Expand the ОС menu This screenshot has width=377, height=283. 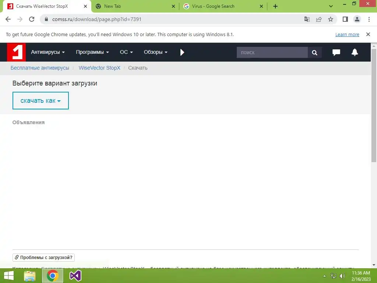[x=126, y=52]
